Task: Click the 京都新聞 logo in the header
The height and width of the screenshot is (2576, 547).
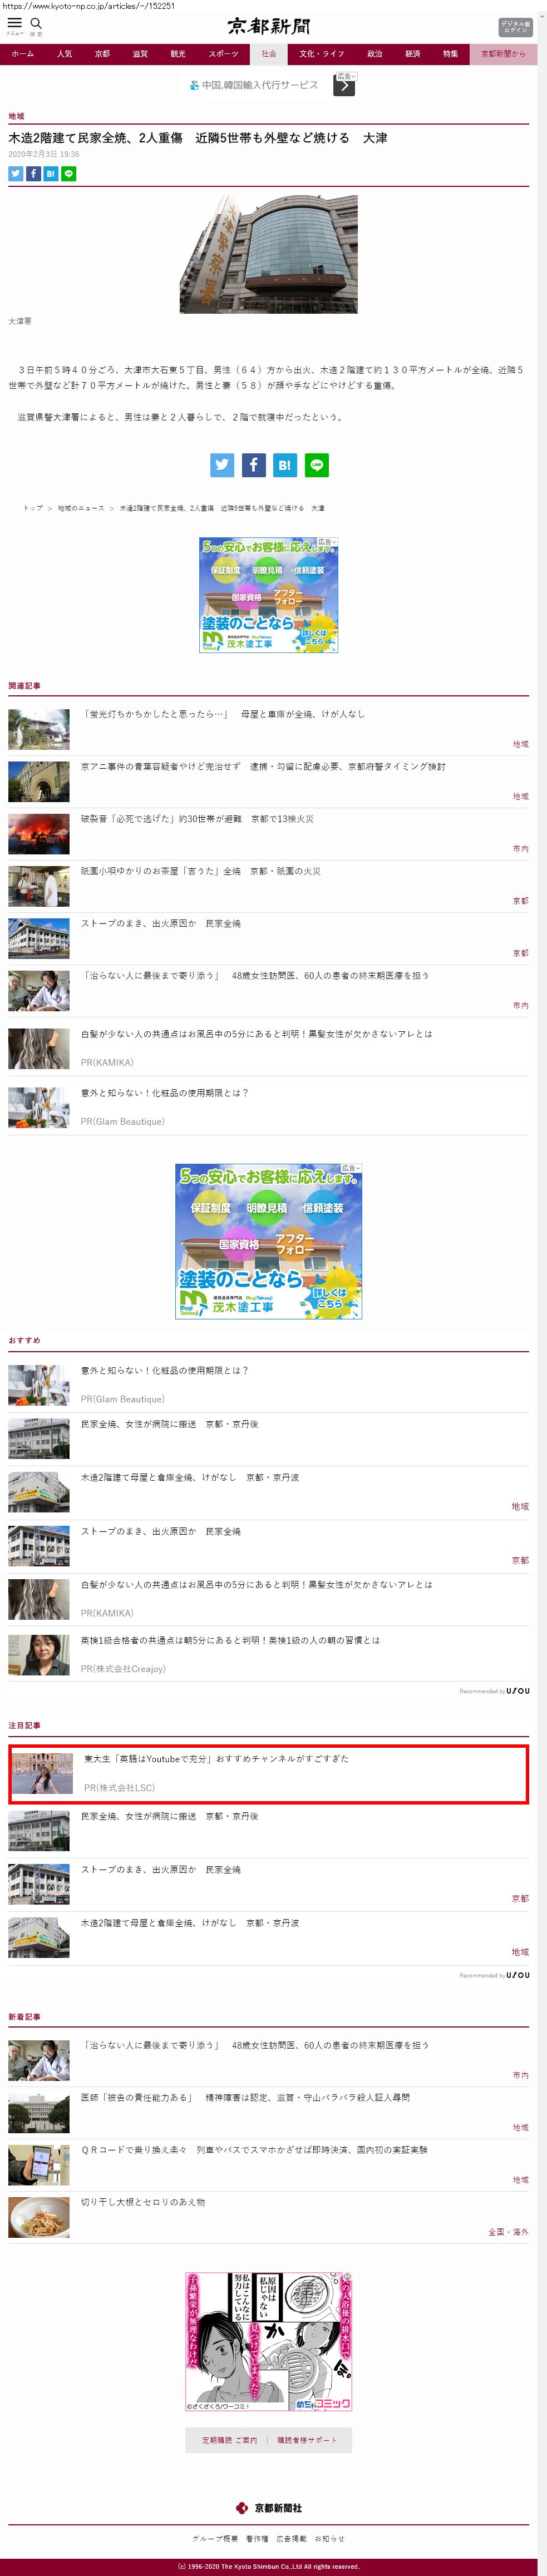Action: pos(268,26)
